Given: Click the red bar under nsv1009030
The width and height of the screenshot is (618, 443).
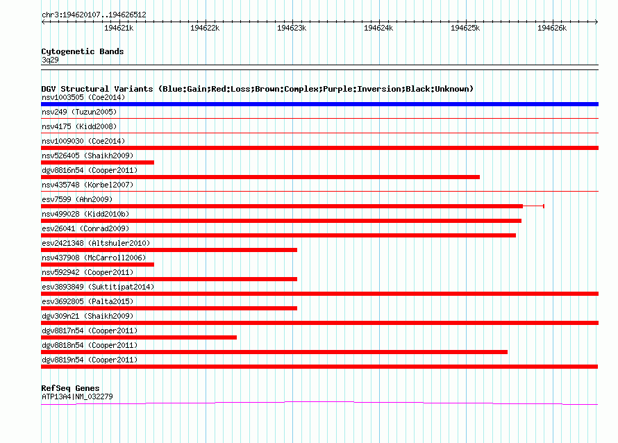Looking at the screenshot, I should click(319, 148).
